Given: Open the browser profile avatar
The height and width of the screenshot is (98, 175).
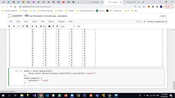Looking at the screenshot, I should 161,7.
